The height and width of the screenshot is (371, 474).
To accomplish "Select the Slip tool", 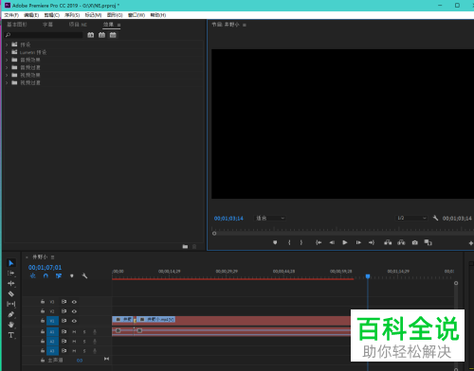I will click(11, 304).
